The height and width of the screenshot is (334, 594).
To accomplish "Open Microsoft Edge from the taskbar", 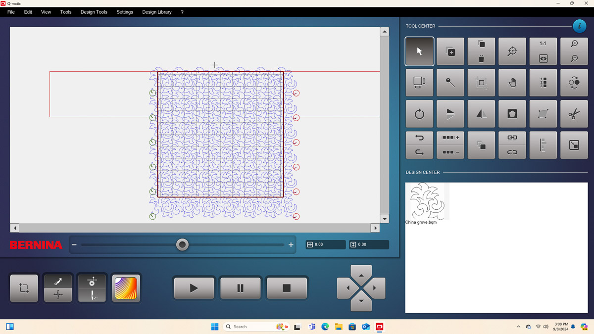I will pos(325,327).
